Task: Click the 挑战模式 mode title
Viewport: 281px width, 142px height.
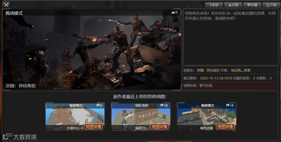Action: tap(14, 13)
